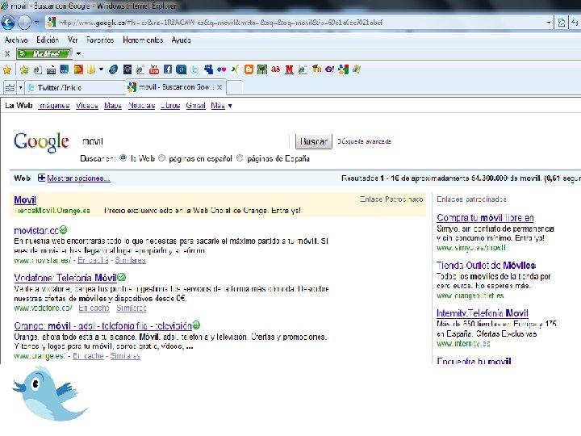Click the Refresh page icon
This screenshot has height=436, width=581.
(x=562, y=23)
